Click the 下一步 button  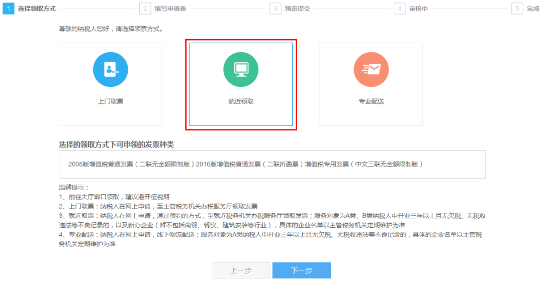tap(301, 270)
